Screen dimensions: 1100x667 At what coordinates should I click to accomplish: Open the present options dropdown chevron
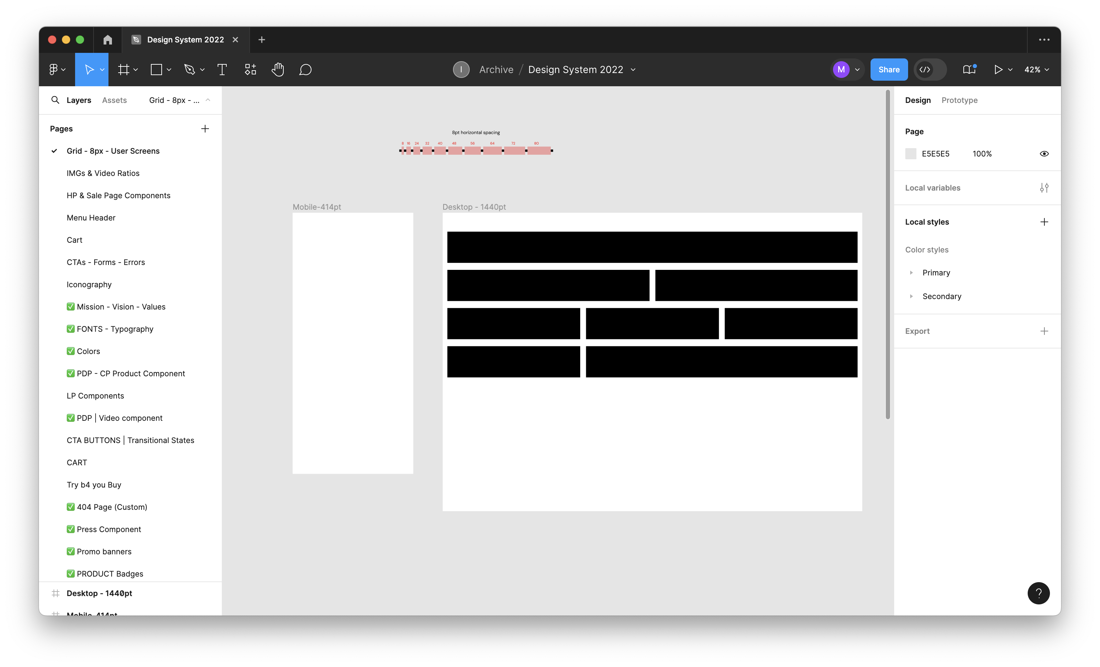tap(1010, 70)
